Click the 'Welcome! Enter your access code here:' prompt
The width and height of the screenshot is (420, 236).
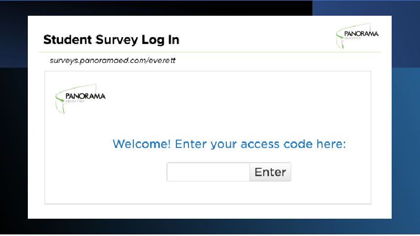(x=229, y=144)
